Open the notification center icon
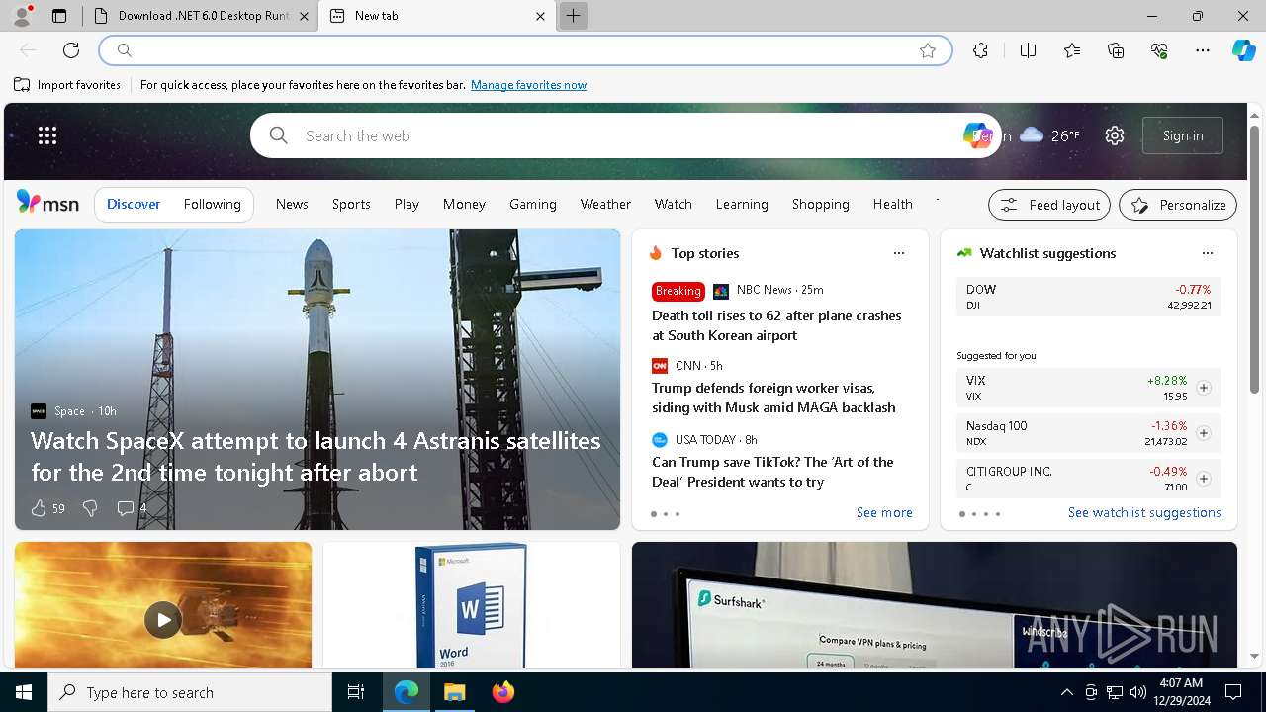 [x=1233, y=692]
